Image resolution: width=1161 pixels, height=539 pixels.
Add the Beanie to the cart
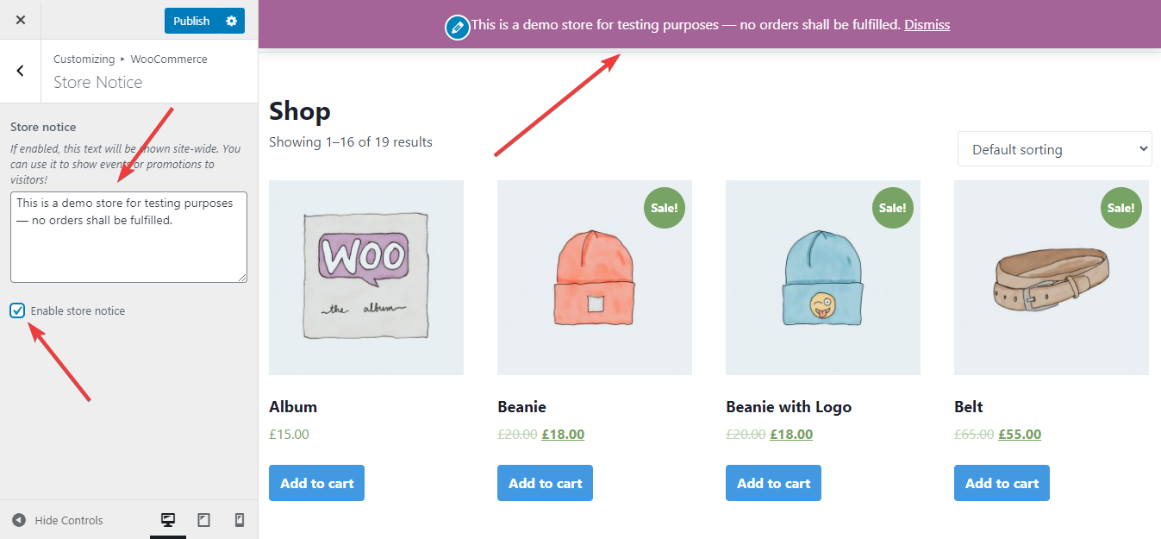pos(544,482)
